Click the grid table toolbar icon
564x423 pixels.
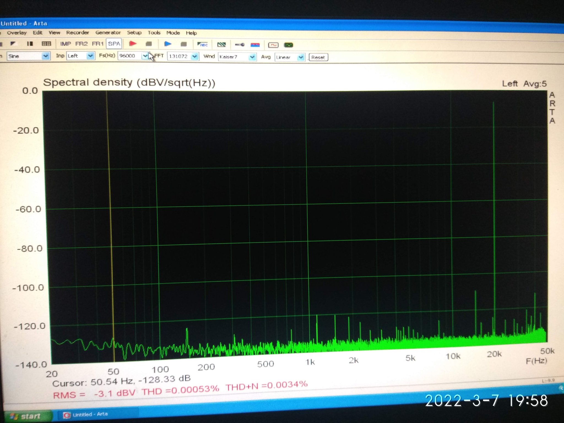click(x=46, y=44)
